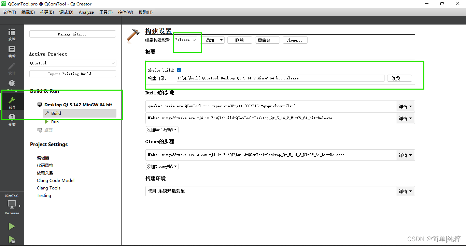Open Testing project settings
Viewport: 466px width, 246px height.
[44, 196]
